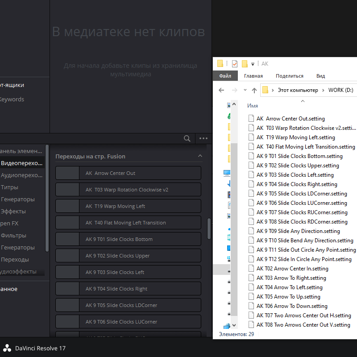Click the forward arrow in Explorer
Screen dimensions: 357x357
[234, 90]
